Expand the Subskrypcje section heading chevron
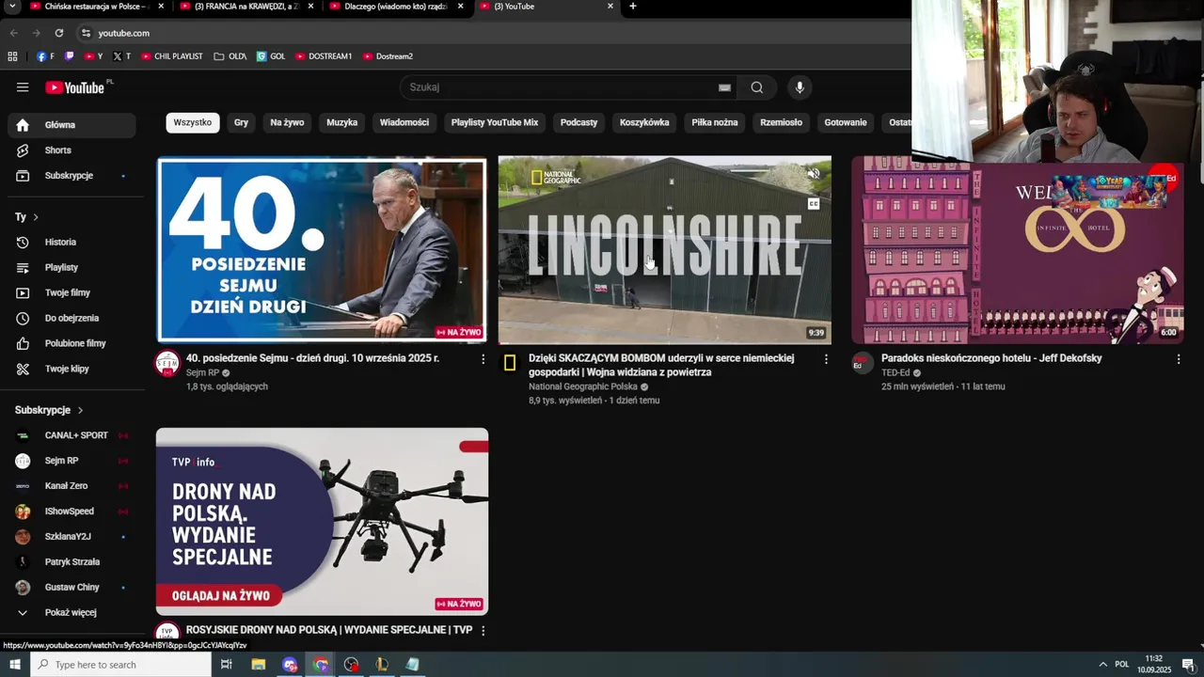1204x677 pixels. (x=80, y=411)
